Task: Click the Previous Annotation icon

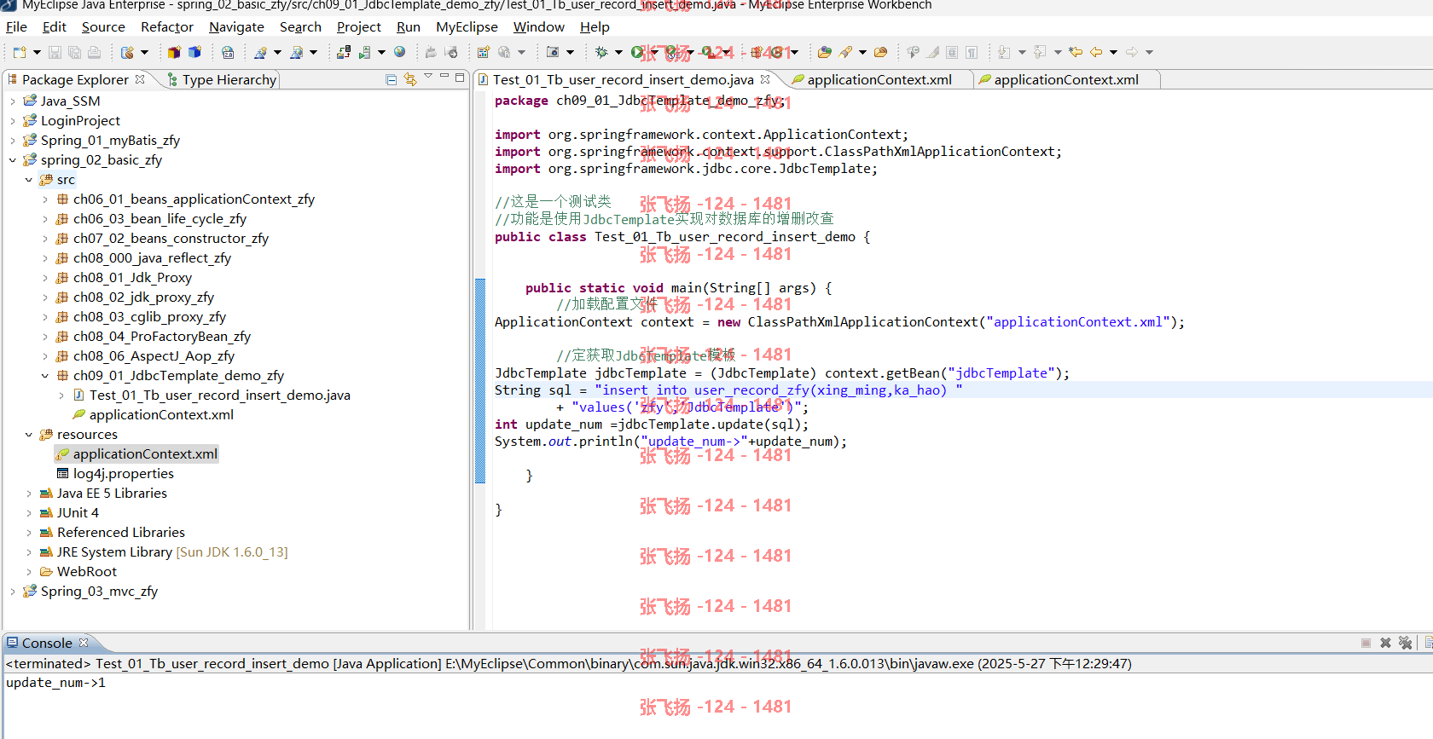Action: point(1040,52)
